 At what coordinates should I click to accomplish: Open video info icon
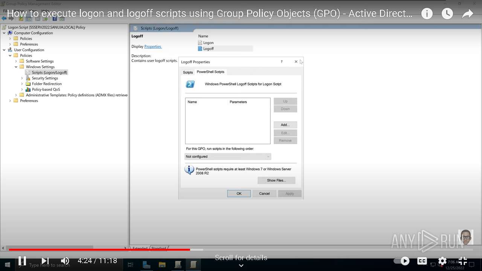point(427,14)
